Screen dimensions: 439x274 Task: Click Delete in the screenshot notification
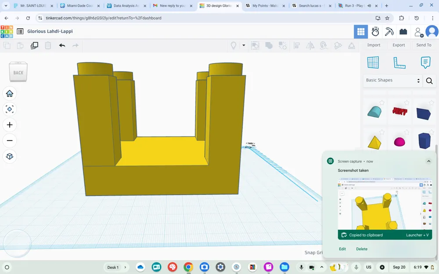click(x=361, y=249)
